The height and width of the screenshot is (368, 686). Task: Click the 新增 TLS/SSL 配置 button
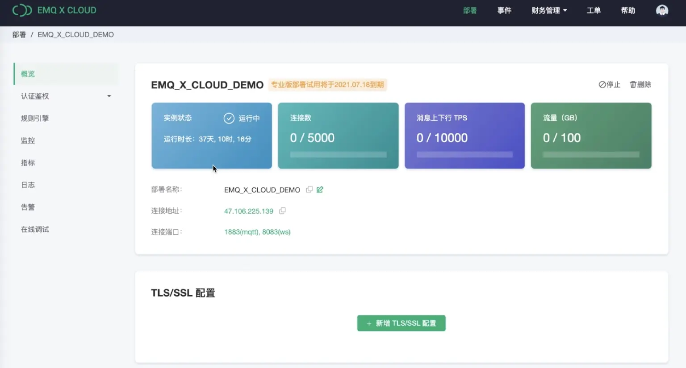point(401,323)
